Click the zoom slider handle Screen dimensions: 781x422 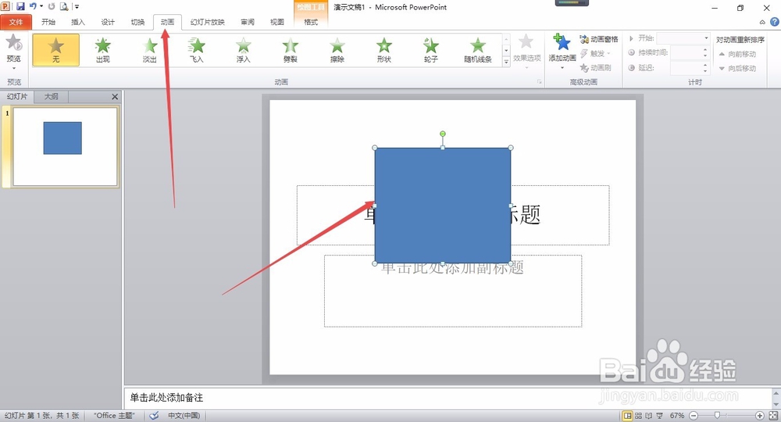(x=717, y=415)
